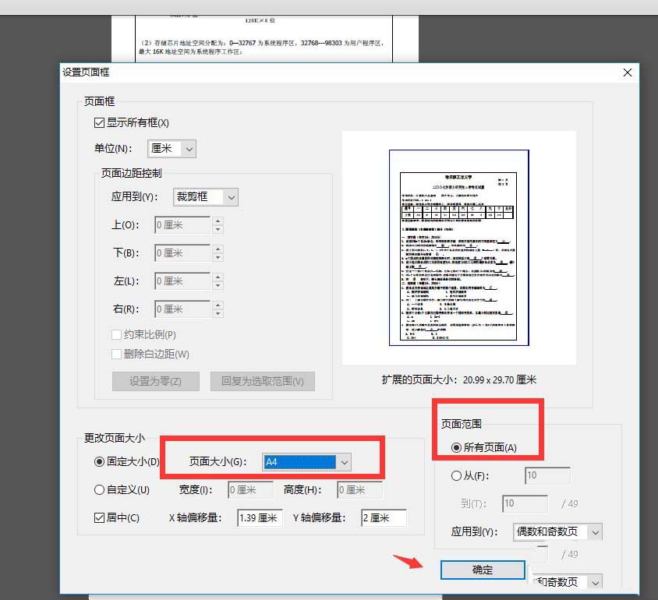The height and width of the screenshot is (600, 658).
Task: Open the 页面大小 A4 dropdown
Action: click(306, 462)
